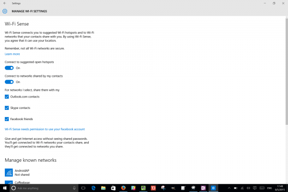Launch Firefox from taskbar
Screen dimensions: 288x192
[x=123, y=188]
